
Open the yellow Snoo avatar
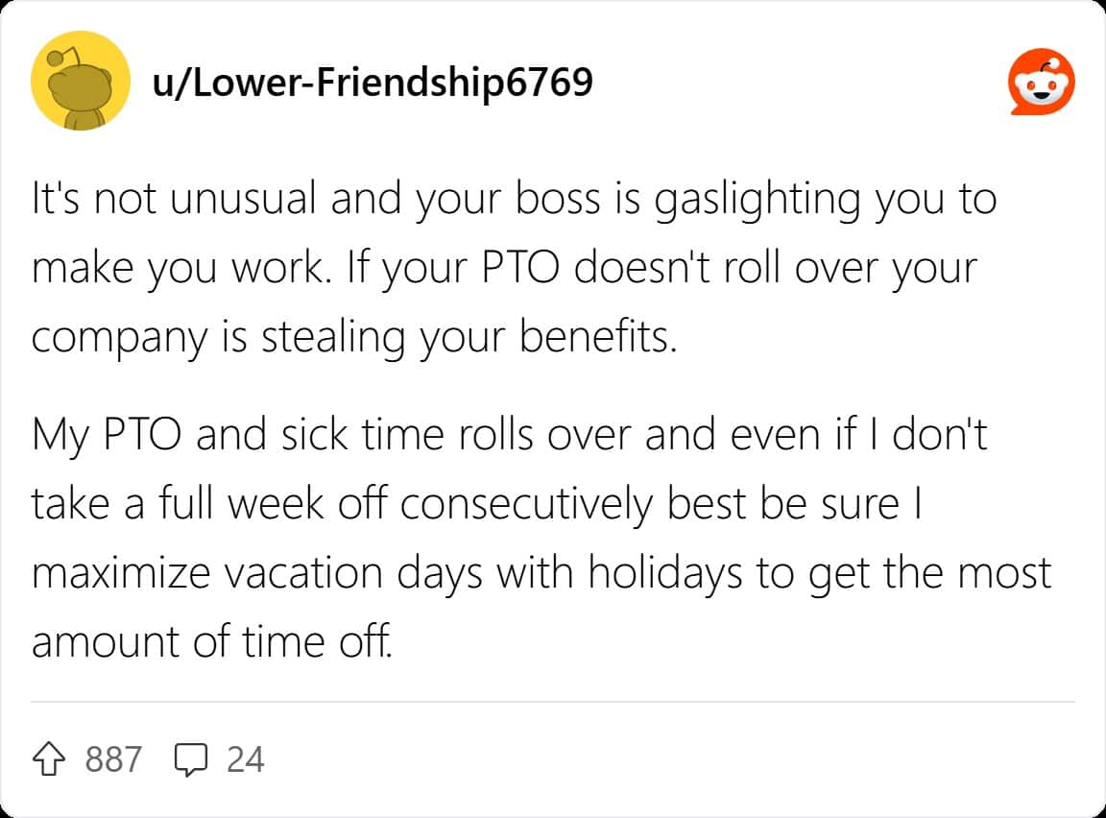81,81
